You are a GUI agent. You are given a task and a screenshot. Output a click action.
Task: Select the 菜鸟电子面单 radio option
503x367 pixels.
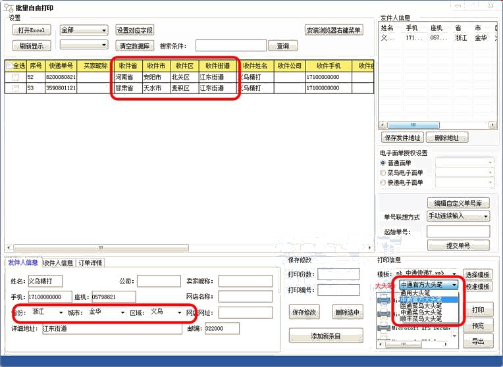383,172
